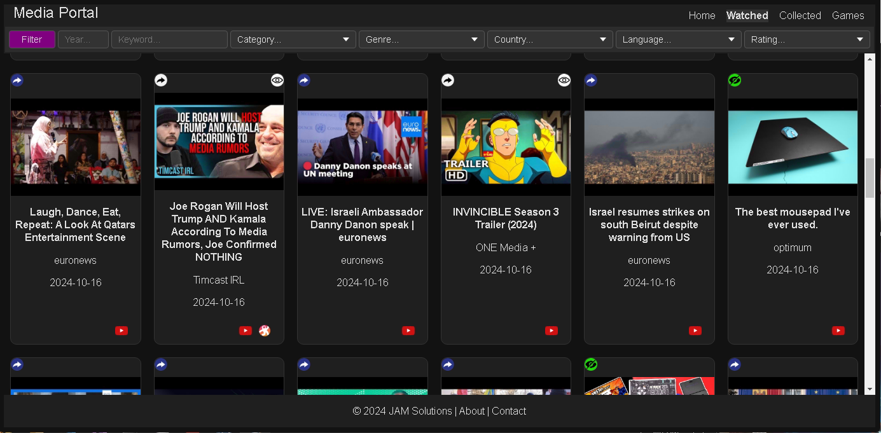Choose a Language from the dropdown

[679, 39]
